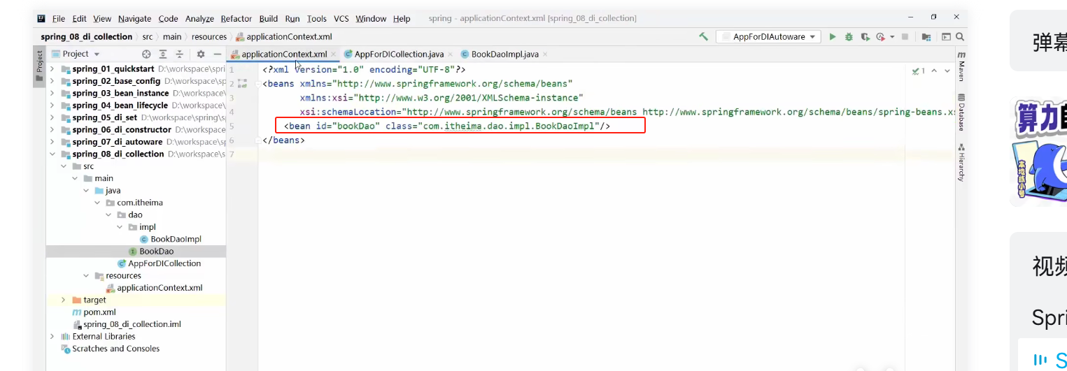Go to previous highlighted problem arrow
Viewport: 1067px width, 371px height.
[934, 71]
